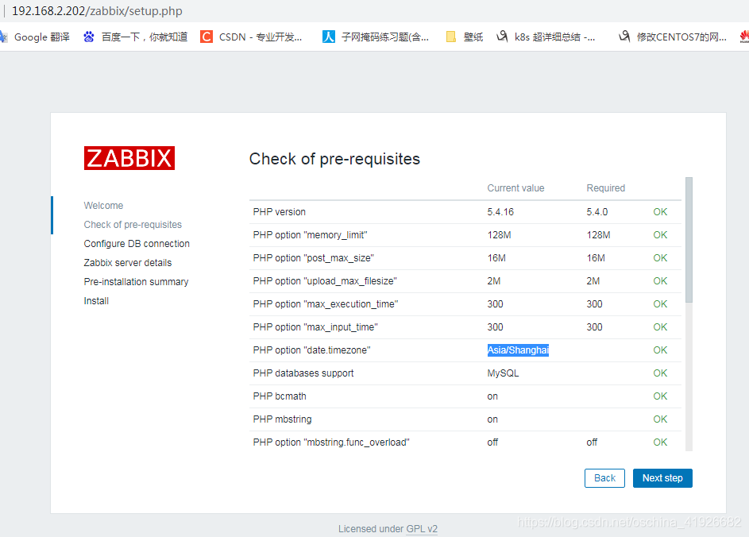Click the Check of pre-requisites heading

pyautogui.click(x=334, y=159)
